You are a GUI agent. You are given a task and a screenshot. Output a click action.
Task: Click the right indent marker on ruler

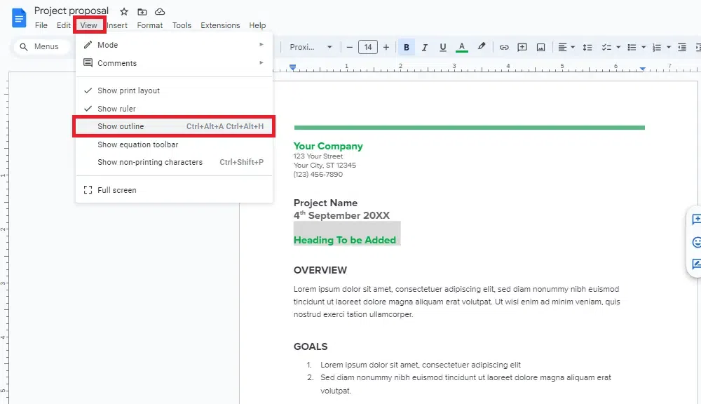642,69
